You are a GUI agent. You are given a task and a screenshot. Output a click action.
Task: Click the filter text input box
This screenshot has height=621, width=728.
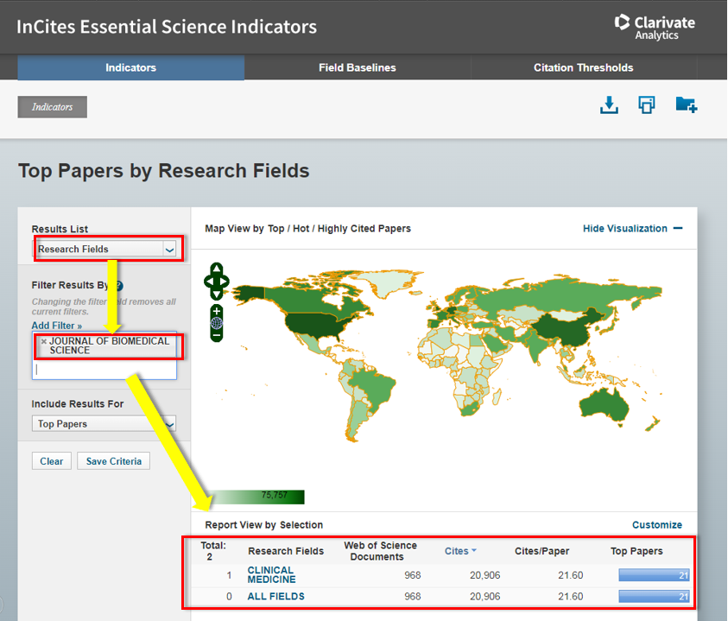pyautogui.click(x=104, y=370)
